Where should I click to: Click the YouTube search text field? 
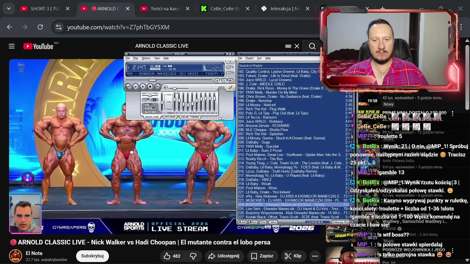(207, 46)
